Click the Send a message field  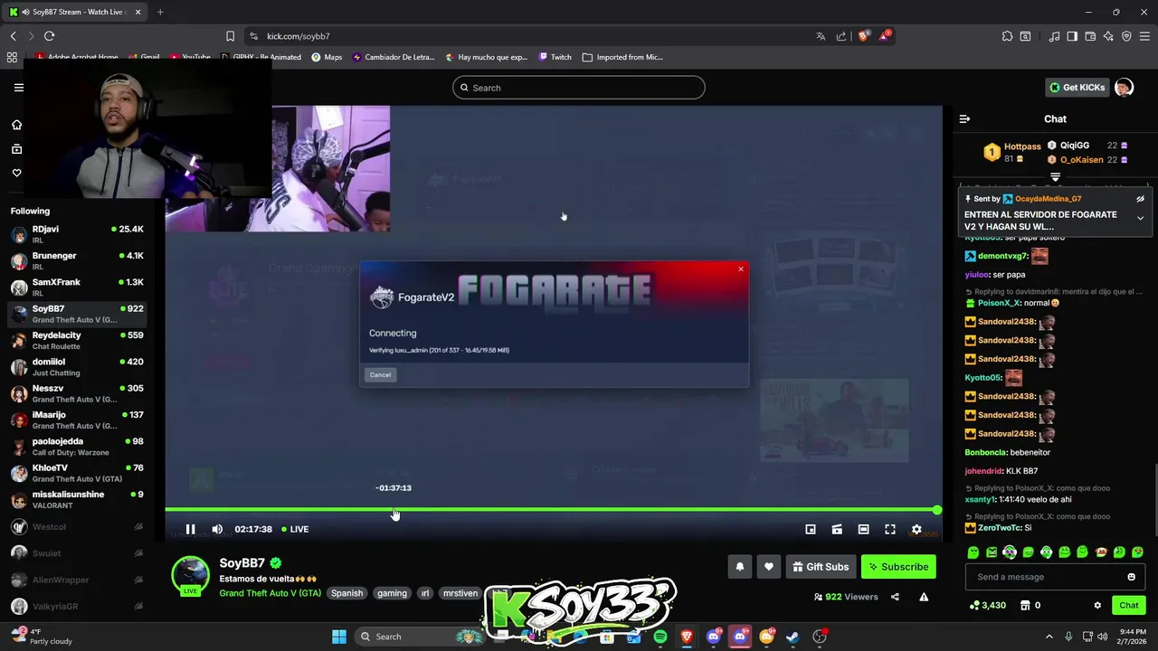tap(1055, 577)
